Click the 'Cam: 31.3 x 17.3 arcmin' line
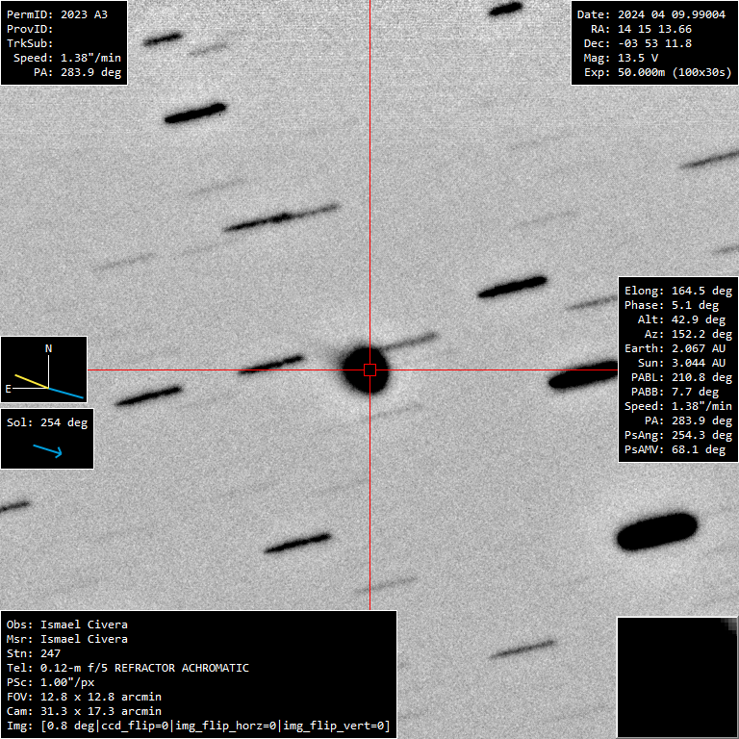This screenshot has width=739, height=739. coord(84,711)
